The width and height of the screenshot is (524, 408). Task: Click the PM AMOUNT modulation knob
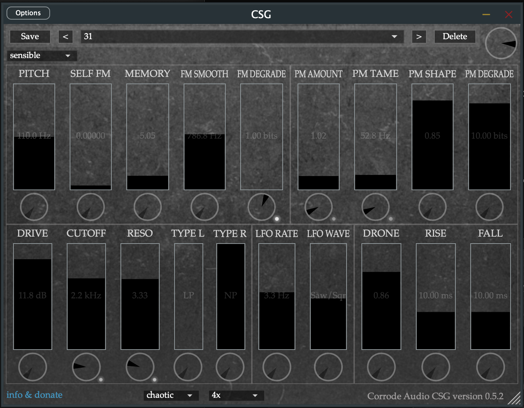[318, 207]
